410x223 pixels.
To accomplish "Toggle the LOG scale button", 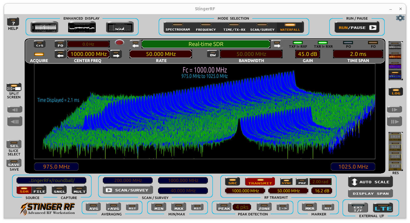I will 396,92.
